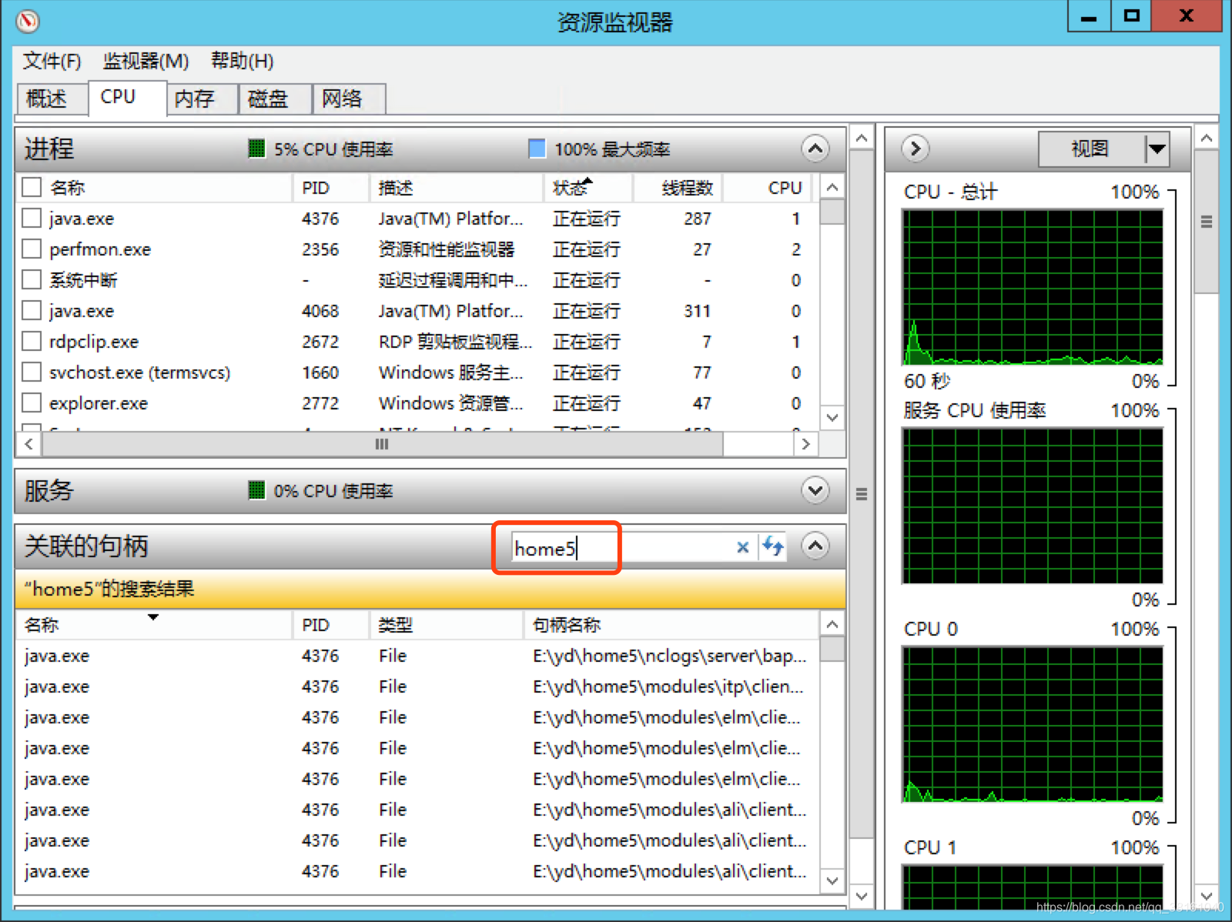Click the main pane scroll down arrow
This screenshot has height=922, width=1232.
coord(862,896)
